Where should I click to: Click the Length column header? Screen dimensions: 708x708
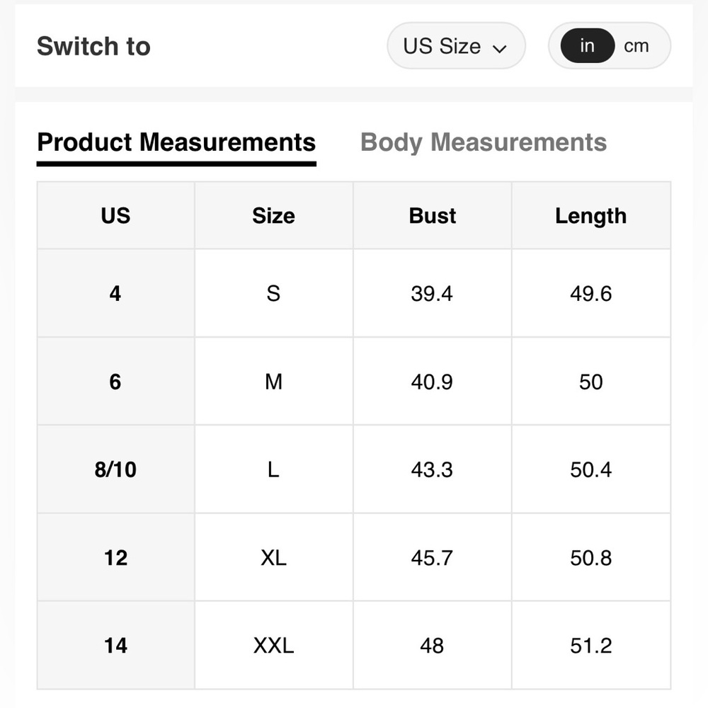[590, 215]
